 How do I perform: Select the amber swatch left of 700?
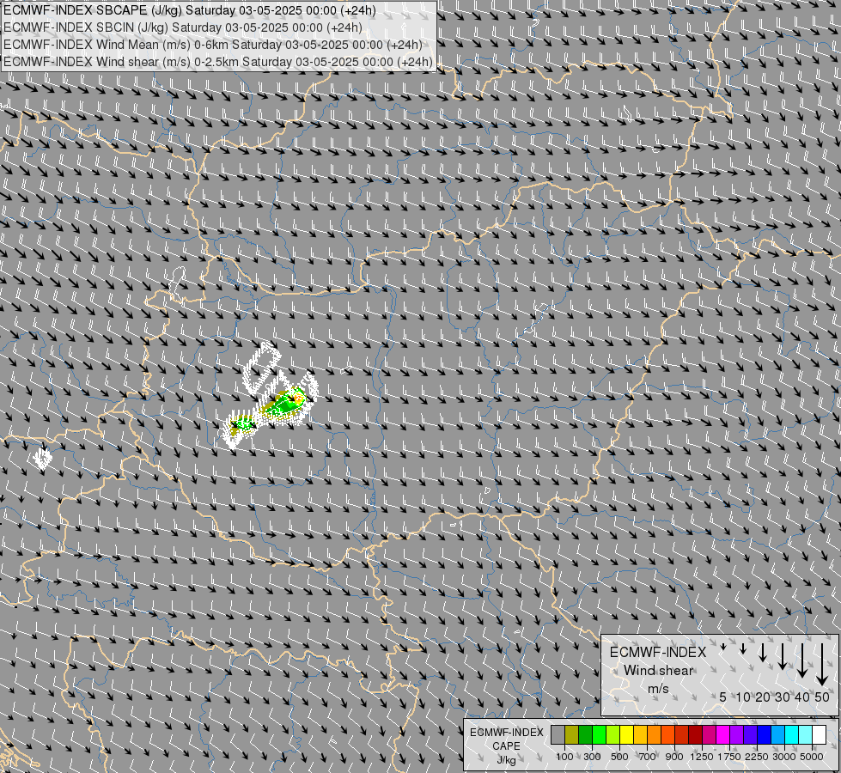click(641, 735)
